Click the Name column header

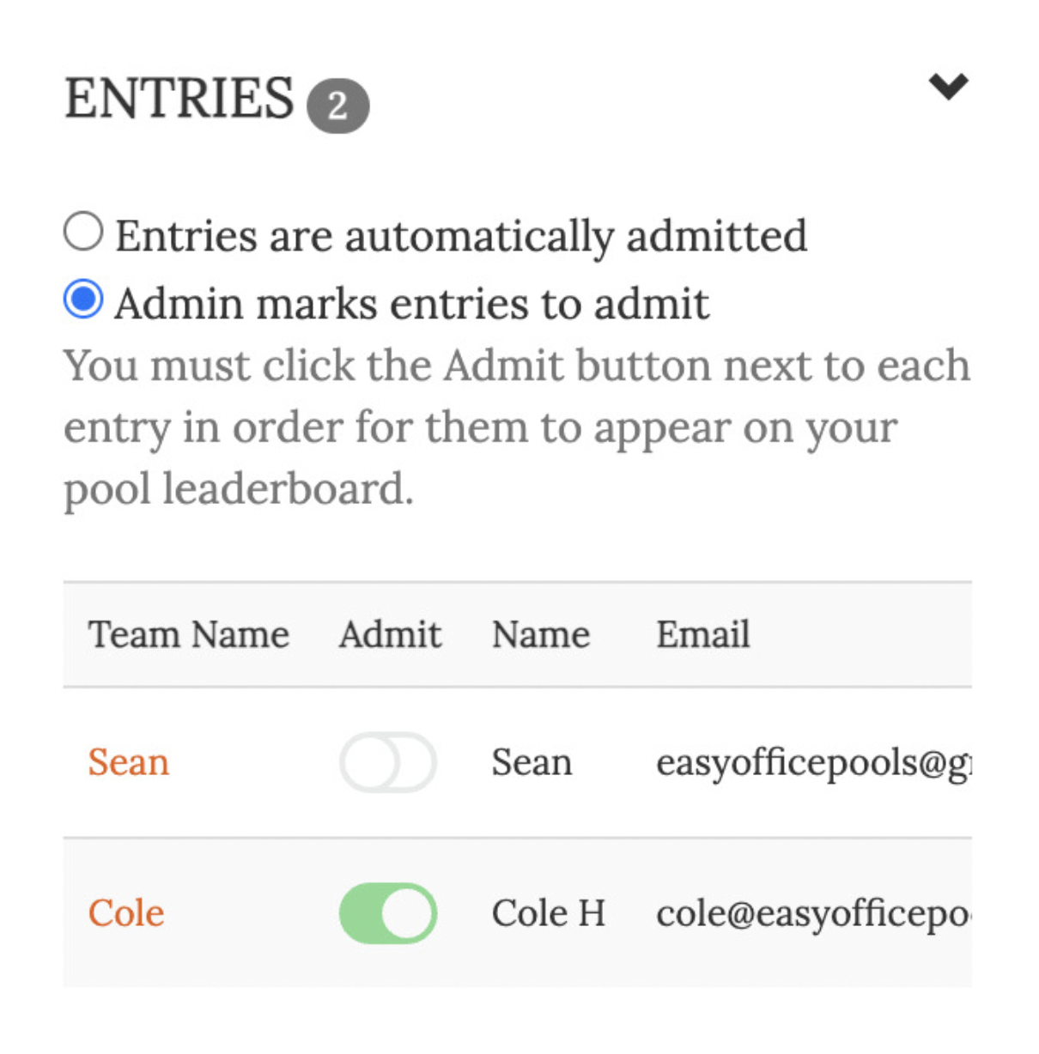tap(540, 635)
